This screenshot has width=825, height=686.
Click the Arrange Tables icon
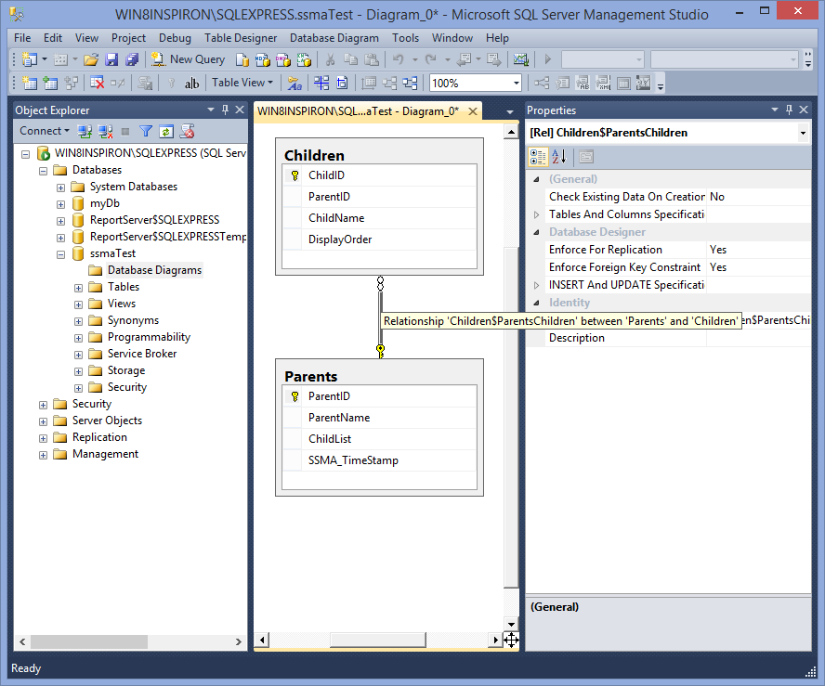click(x=410, y=83)
